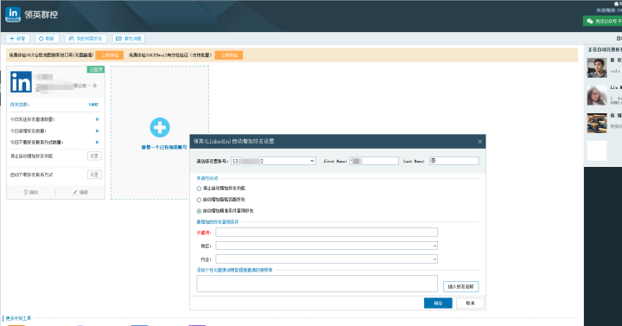The height and width of the screenshot is (326, 622).
Task: Click the dialog title bar text
Action: click(x=233, y=141)
